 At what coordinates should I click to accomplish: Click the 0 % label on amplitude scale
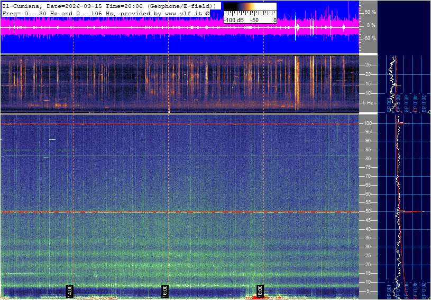coord(371,25)
